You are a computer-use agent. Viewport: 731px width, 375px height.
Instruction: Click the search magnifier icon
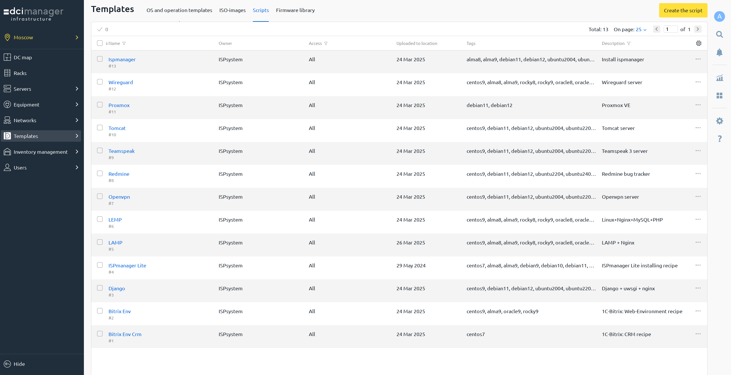click(x=719, y=35)
